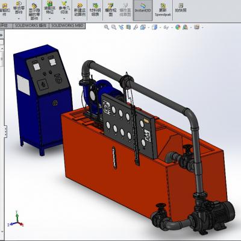Click the 更新 Speedpak button

pos(163,10)
